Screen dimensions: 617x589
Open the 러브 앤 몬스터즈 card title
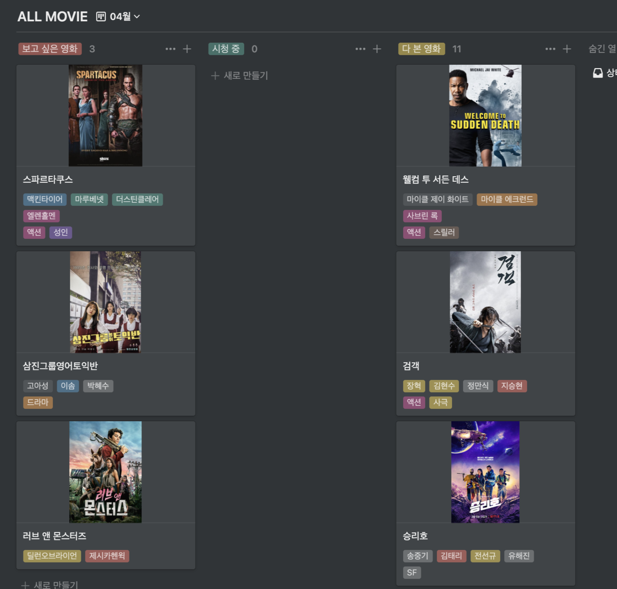pos(54,536)
